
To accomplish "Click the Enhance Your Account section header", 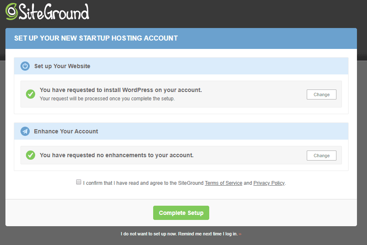I will point(181,131).
